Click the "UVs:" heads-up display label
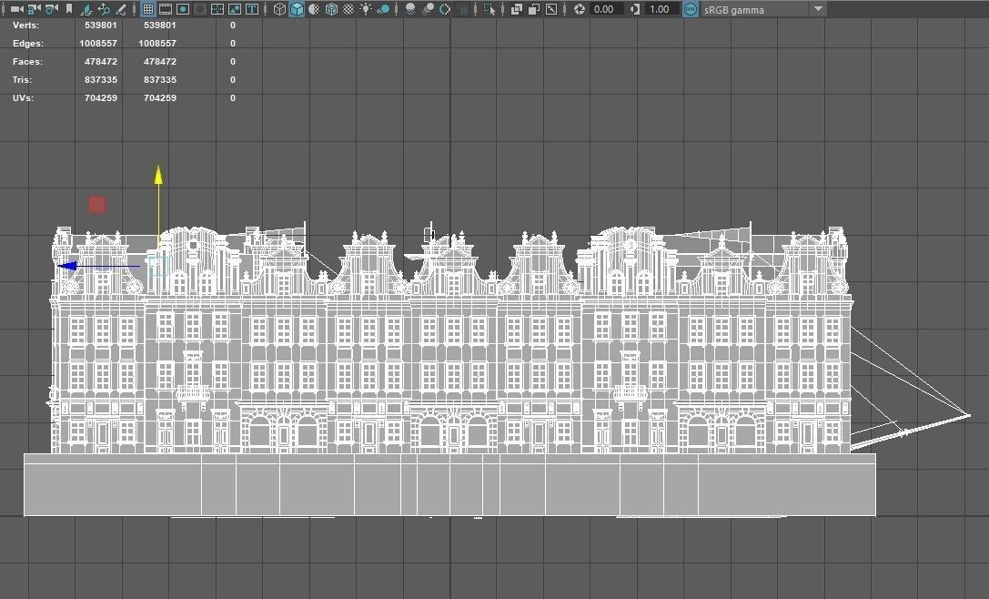This screenshot has height=599, width=989. [x=24, y=97]
